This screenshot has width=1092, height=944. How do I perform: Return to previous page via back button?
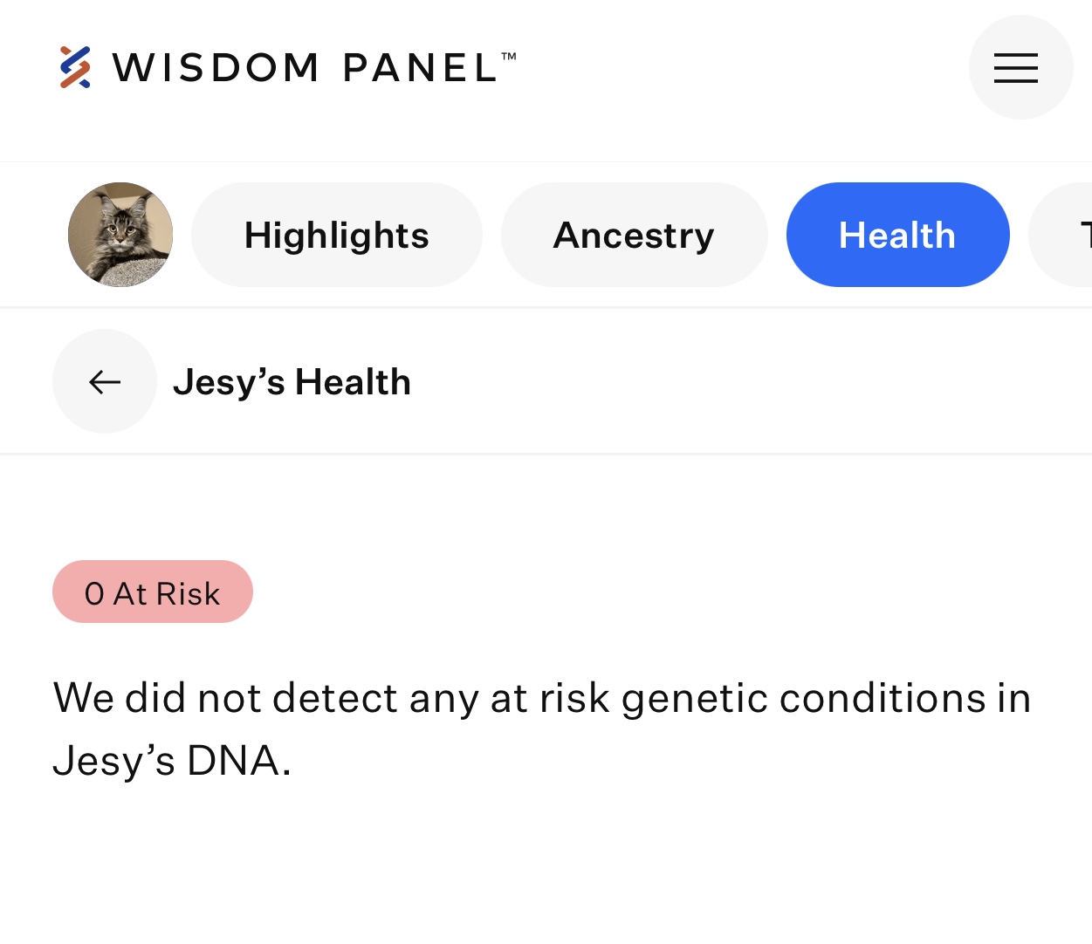point(105,381)
